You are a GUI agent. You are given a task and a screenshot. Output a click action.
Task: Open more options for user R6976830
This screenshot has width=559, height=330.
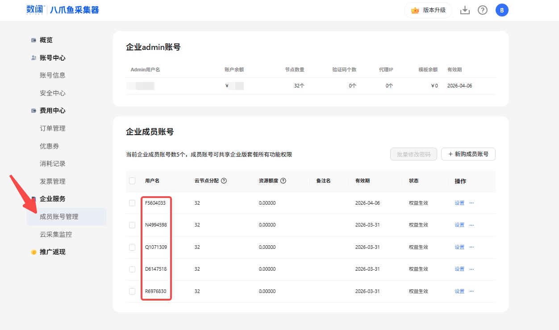(x=471, y=291)
